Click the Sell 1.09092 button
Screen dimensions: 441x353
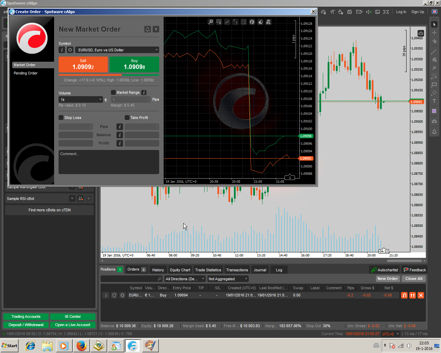point(83,64)
